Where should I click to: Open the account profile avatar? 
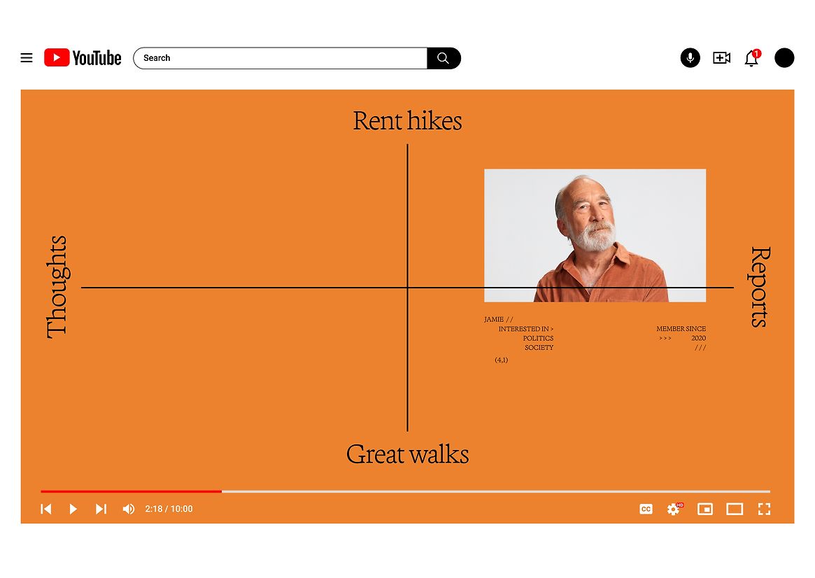click(784, 58)
